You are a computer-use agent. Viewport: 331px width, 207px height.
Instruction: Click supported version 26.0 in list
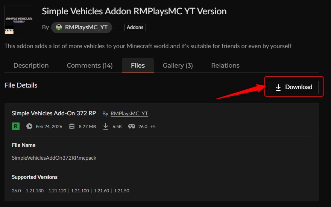click(16, 191)
